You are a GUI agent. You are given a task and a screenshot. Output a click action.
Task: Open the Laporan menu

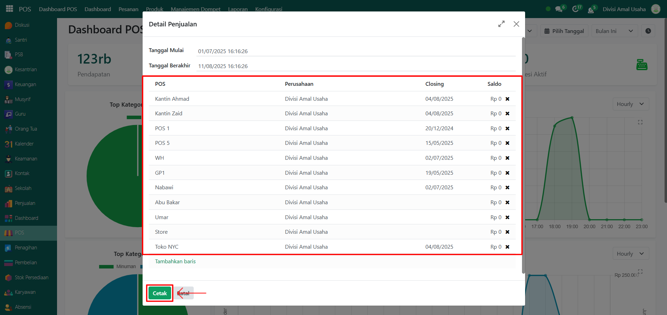[x=238, y=9]
